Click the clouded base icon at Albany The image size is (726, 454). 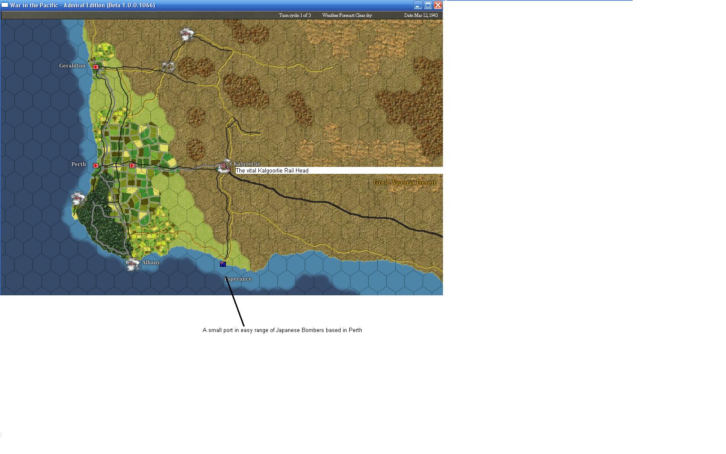point(133,264)
